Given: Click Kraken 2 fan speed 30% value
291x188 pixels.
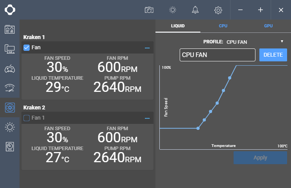Looking at the screenshot, I should click(57, 138).
